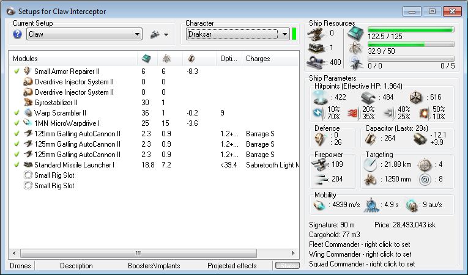Click the max locked targets icon showing 4
The image size is (468, 275).
[x=425, y=164]
